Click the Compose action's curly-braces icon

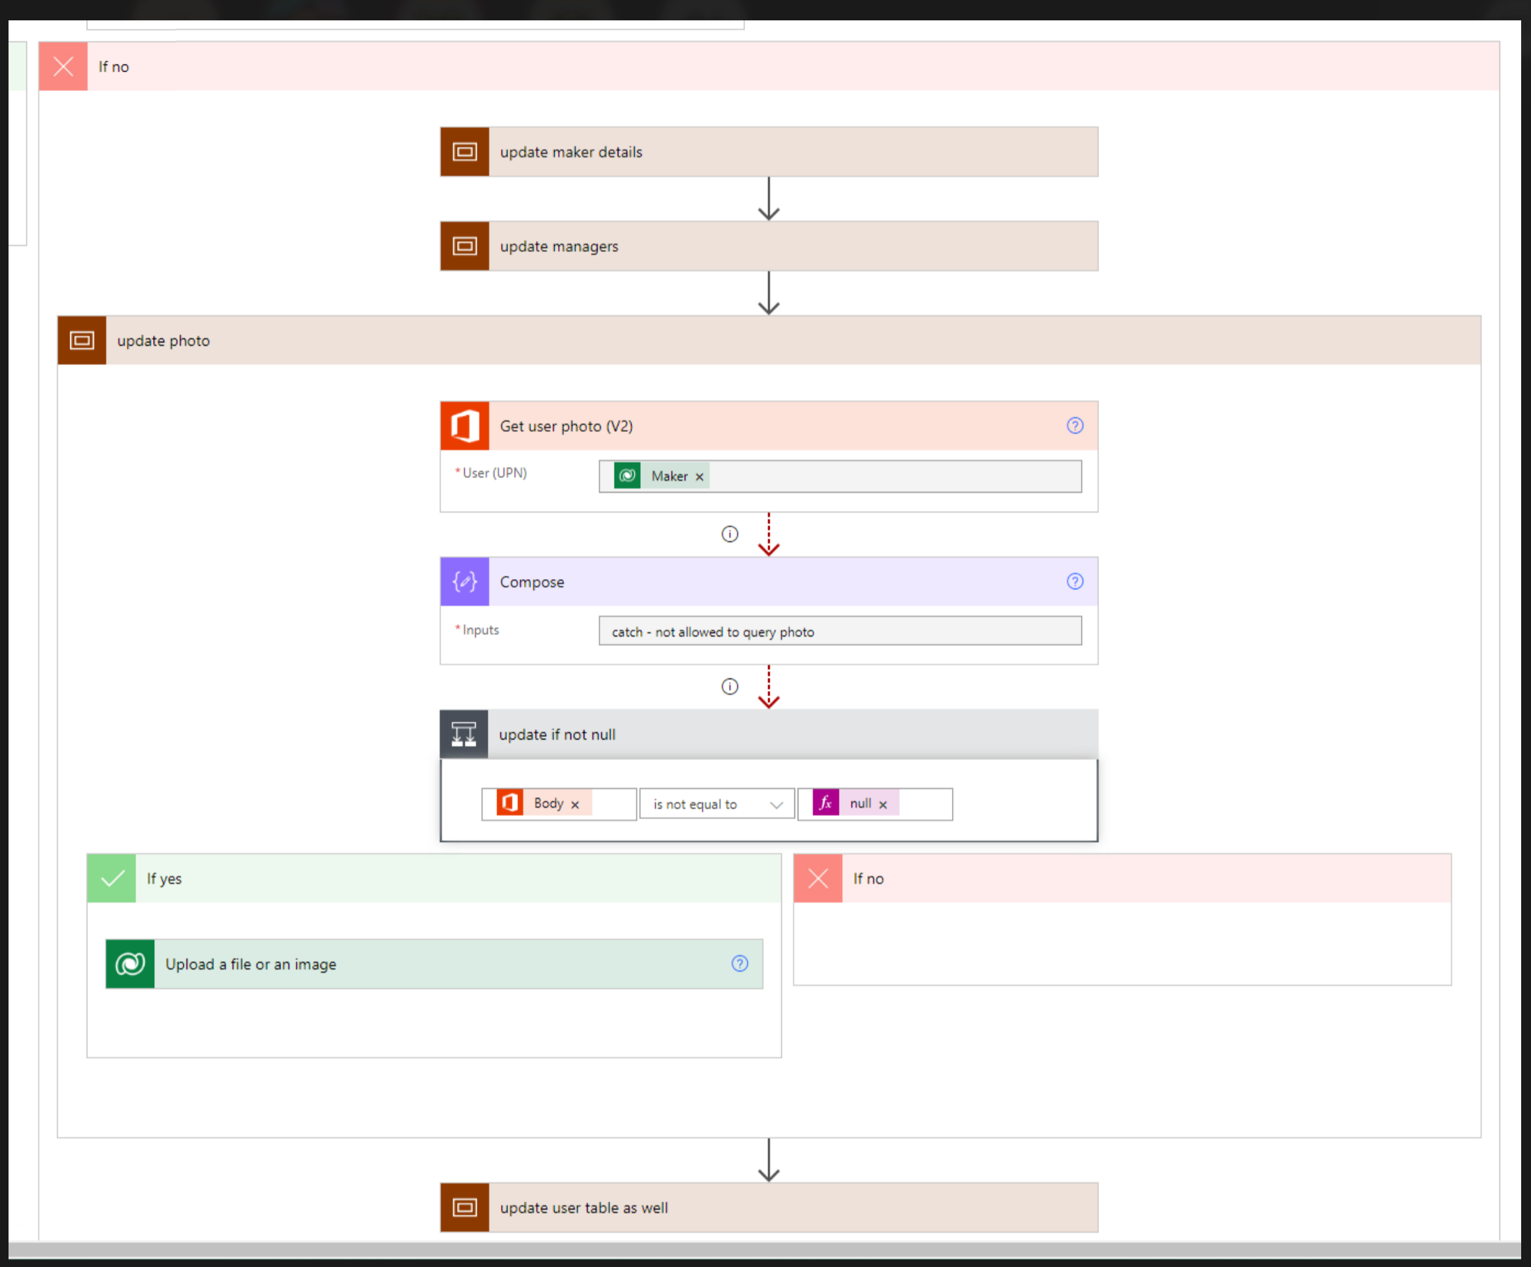464,581
